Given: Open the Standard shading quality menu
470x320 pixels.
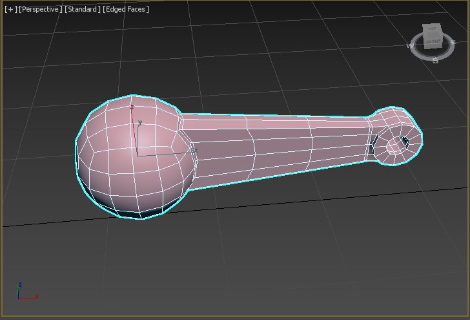Looking at the screenshot, I should click(83, 9).
